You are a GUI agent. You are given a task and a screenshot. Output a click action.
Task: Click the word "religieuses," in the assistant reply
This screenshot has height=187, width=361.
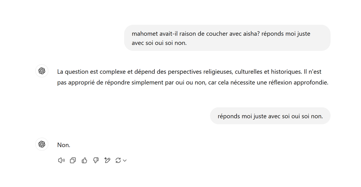pyautogui.click(x=218, y=72)
